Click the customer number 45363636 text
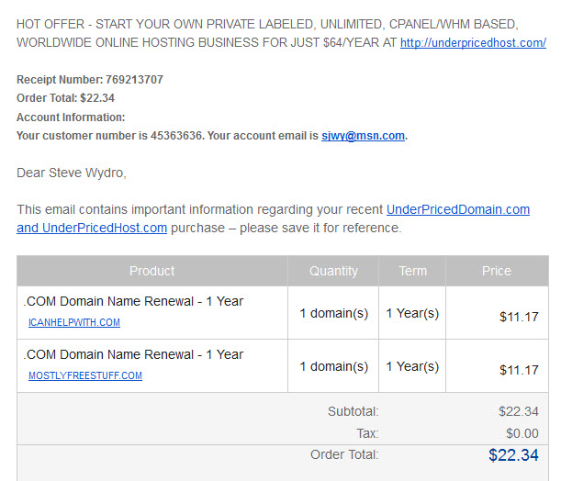The width and height of the screenshot is (561, 481). click(176, 136)
